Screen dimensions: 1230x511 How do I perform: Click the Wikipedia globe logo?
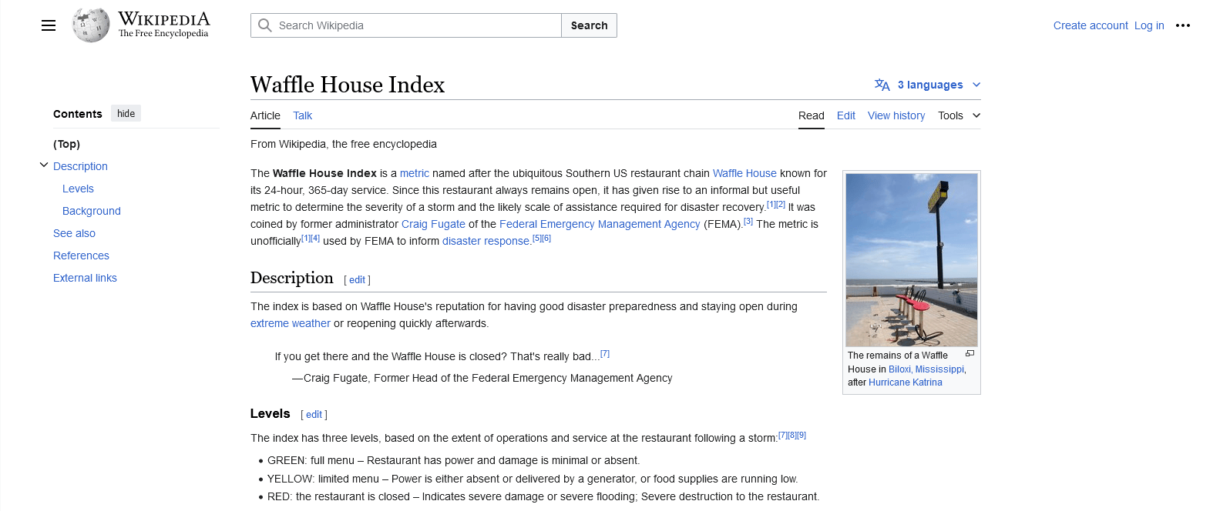pos(91,25)
